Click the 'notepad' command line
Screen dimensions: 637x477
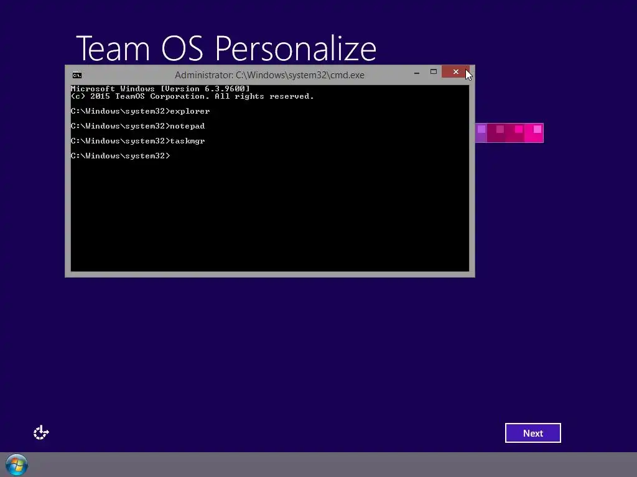click(x=137, y=126)
